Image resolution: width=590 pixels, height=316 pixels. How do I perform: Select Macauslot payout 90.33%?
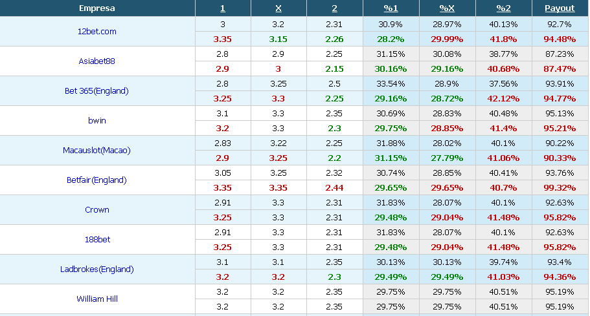(560, 158)
